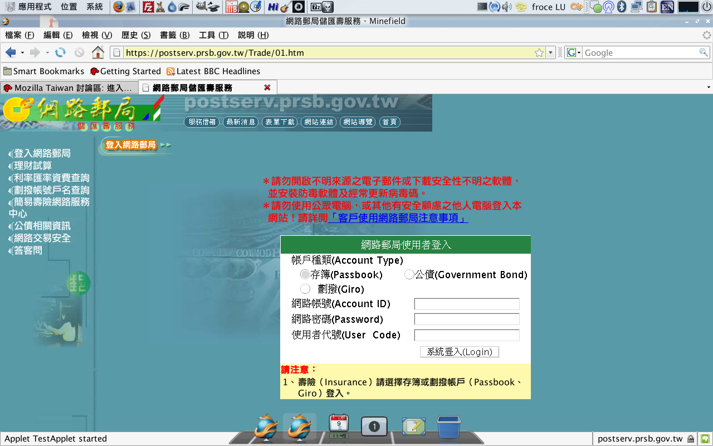Open the Latest BBC Headlines bookmark
This screenshot has width=713, height=446.
point(213,71)
